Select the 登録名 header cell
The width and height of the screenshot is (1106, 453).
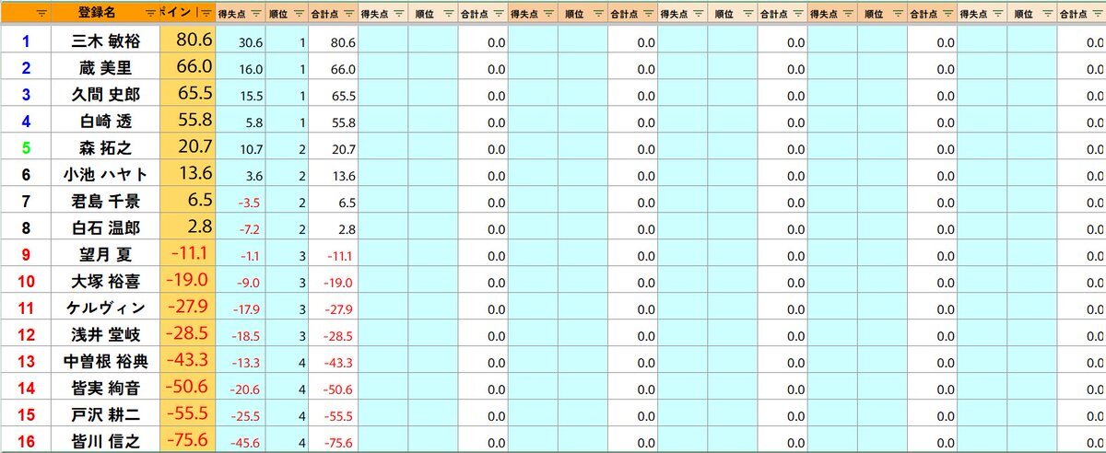coord(105,13)
